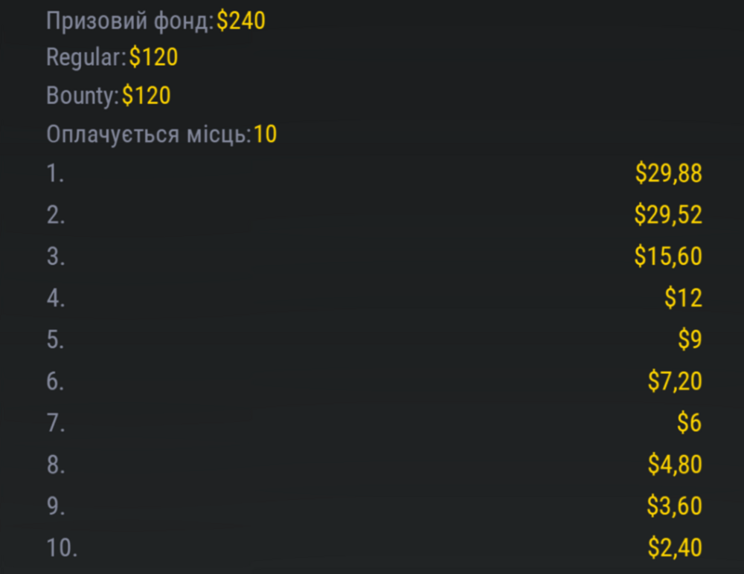Image resolution: width=744 pixels, height=574 pixels.
Task: Select the 1st place prize $29,88
Action: coord(669,172)
